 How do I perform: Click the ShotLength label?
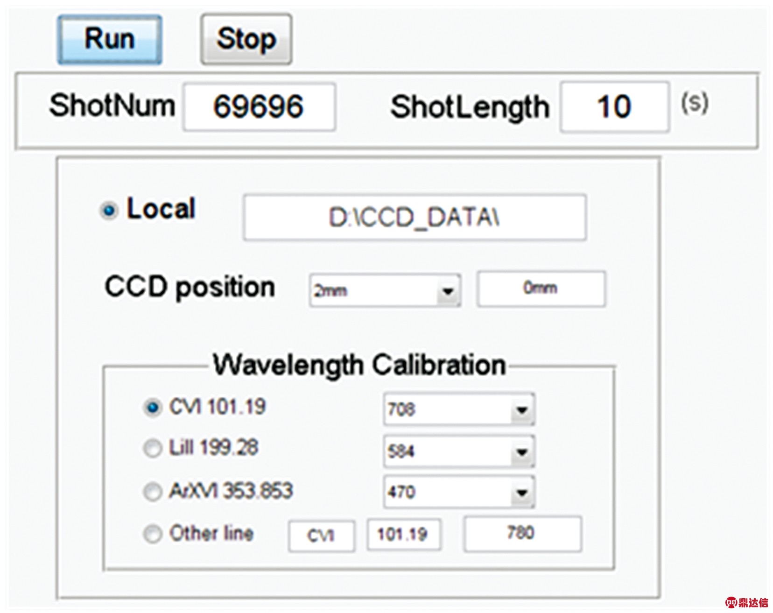click(x=470, y=107)
